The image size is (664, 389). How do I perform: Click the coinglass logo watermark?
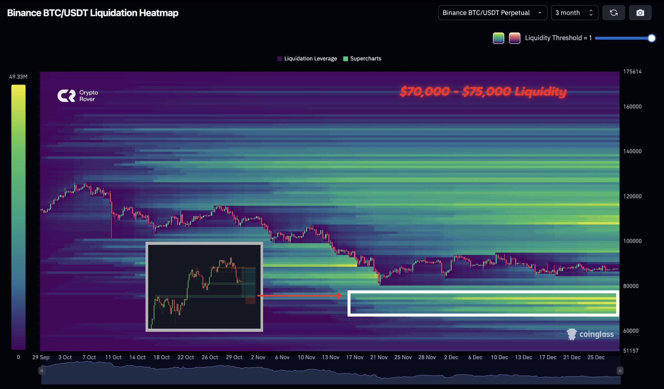pyautogui.click(x=590, y=334)
